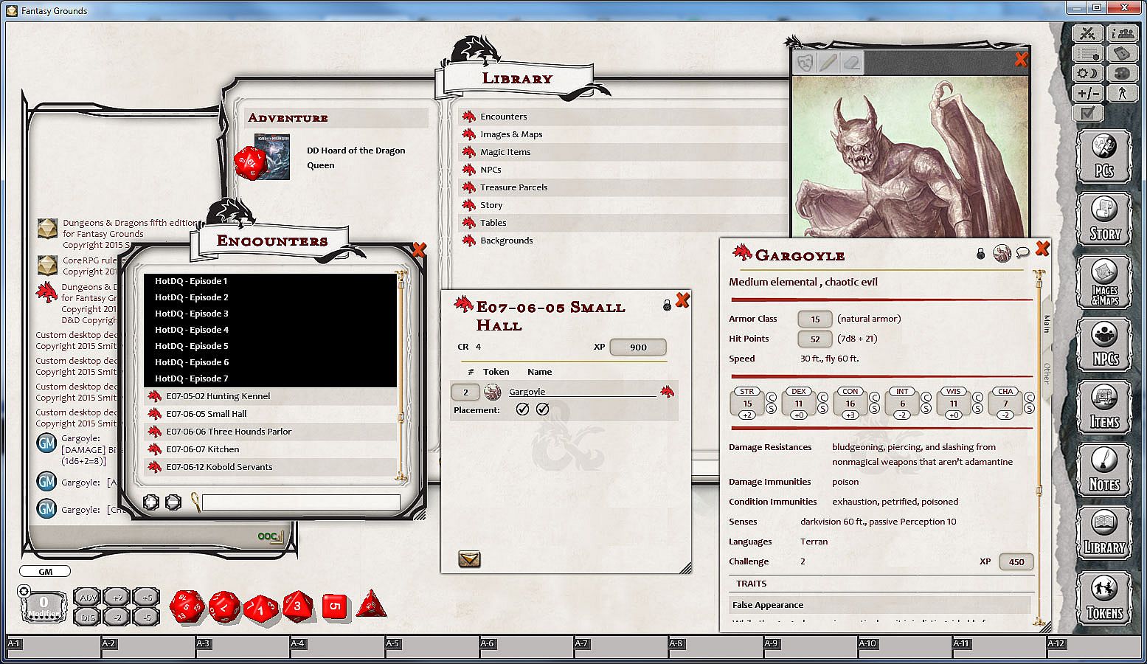Open the combat tracker crossed-swords icon
Screen dimensions: 1147x664
(1087, 34)
